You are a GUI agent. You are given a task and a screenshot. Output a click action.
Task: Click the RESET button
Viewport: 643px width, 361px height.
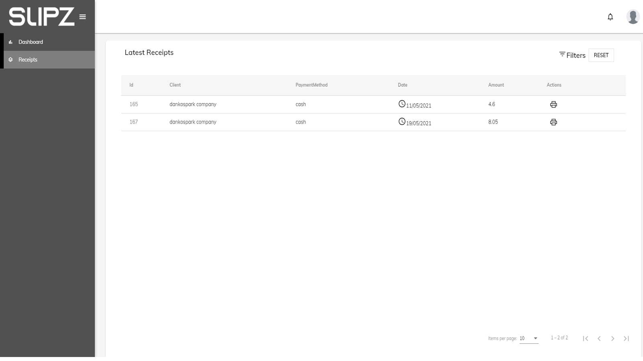pyautogui.click(x=601, y=55)
